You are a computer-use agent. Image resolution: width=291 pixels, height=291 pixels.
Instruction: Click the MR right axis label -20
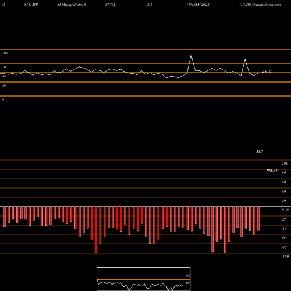[x=284, y=219]
